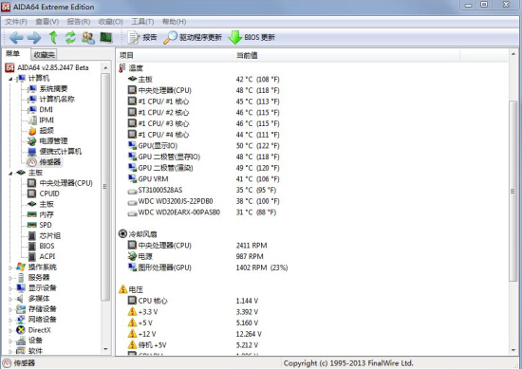
Task: Expand the 操作系统 tree node
Action: 10,268
